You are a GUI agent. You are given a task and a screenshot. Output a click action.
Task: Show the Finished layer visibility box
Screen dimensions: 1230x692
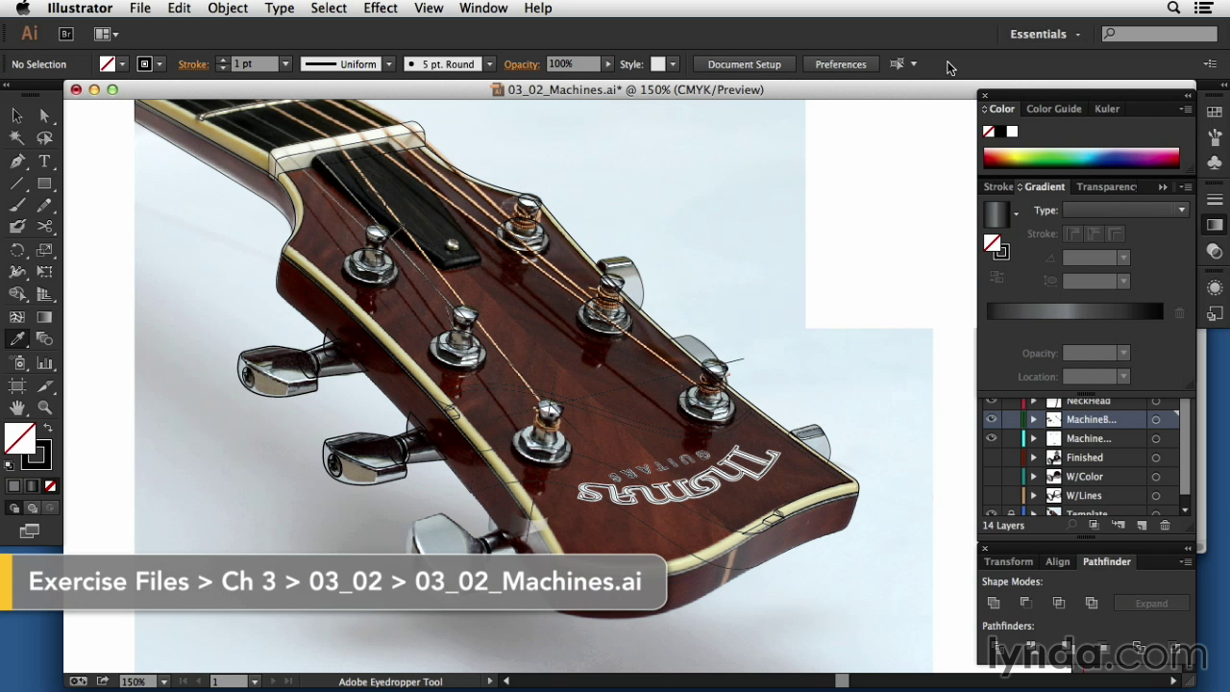(x=991, y=457)
